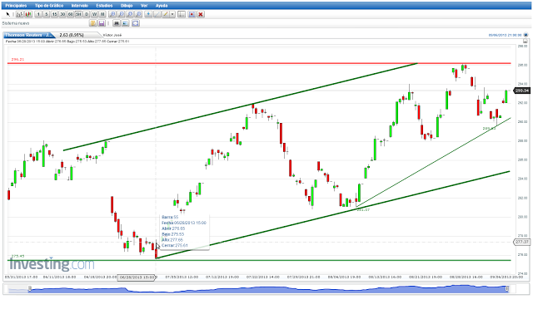Image resolution: width=533 pixels, height=319 pixels.
Task: Click the 277.07 cursor price tag
Action: click(522, 242)
